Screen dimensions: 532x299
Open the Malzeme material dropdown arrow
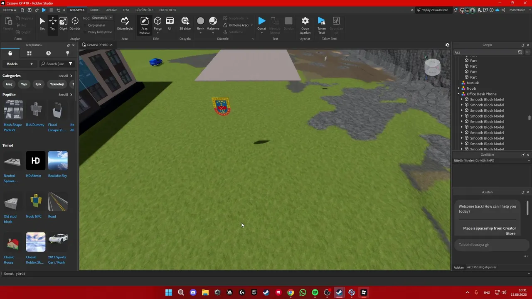coord(213,32)
